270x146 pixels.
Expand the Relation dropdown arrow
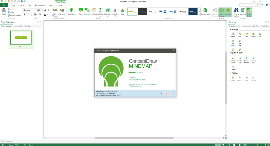click(100, 16)
